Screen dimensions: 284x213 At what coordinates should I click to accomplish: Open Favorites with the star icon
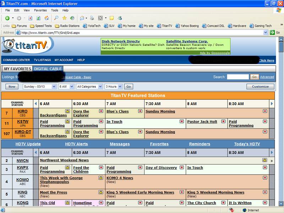[x=64, y=18]
